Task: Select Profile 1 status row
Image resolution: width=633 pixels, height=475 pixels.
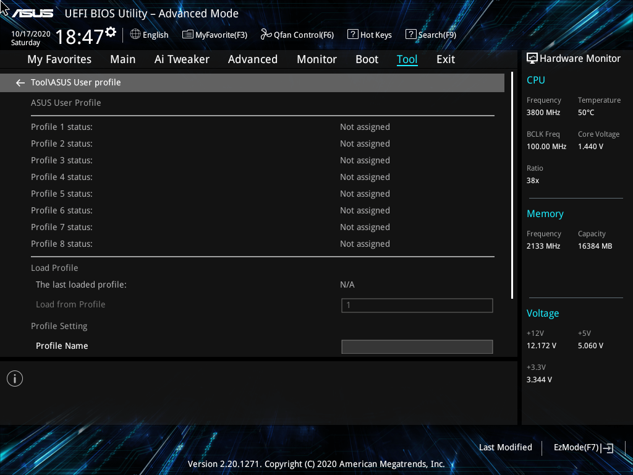Action: point(262,127)
